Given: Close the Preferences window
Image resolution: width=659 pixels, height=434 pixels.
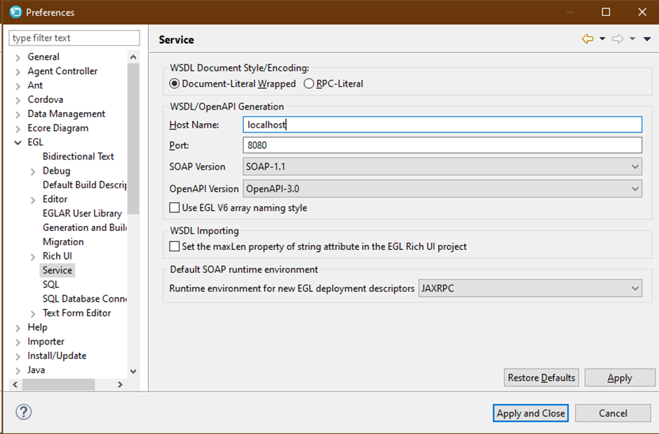Looking at the screenshot, I should click(642, 12).
